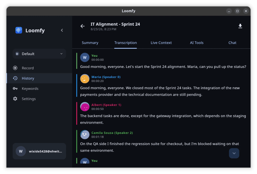The image size is (257, 174).
Task: Click the timestamp 00:00:20
Action: [98, 81]
